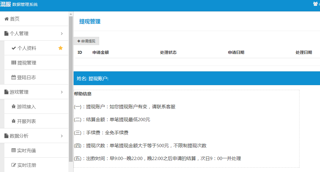Image resolution: width=320 pixels, height=172 pixels.
Task: Collapse the 个人管理 section chevron
Action: (x=62, y=34)
